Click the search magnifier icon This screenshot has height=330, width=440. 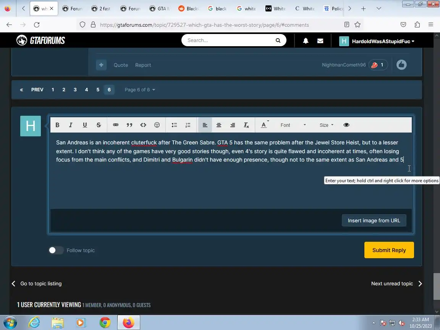click(278, 40)
